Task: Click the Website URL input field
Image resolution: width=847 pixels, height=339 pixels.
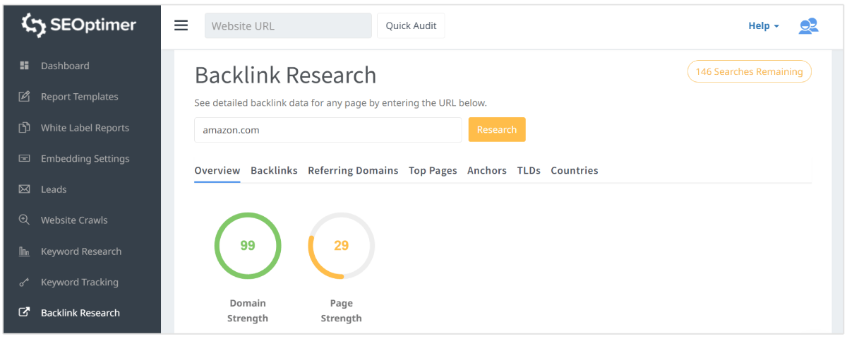Action: (x=288, y=26)
